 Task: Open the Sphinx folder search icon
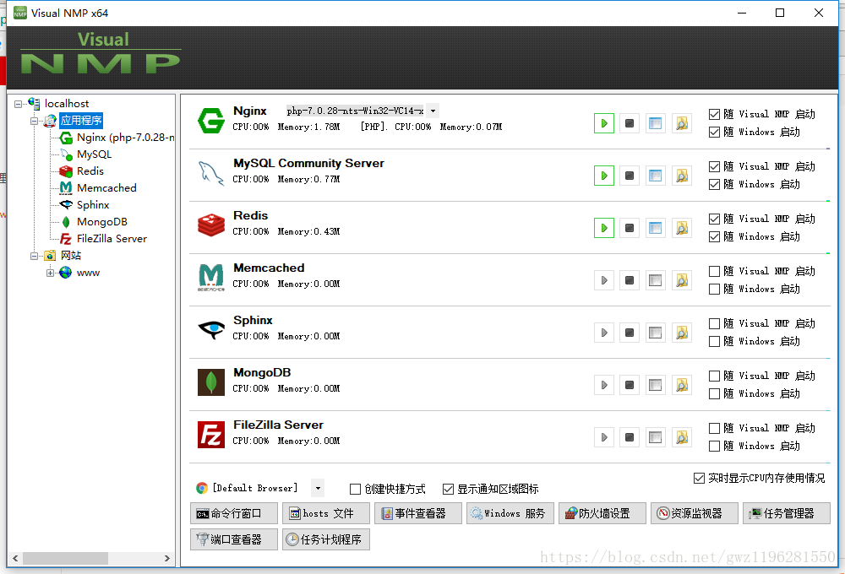point(682,333)
